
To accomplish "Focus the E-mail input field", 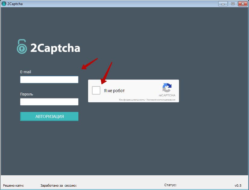I will point(49,80).
